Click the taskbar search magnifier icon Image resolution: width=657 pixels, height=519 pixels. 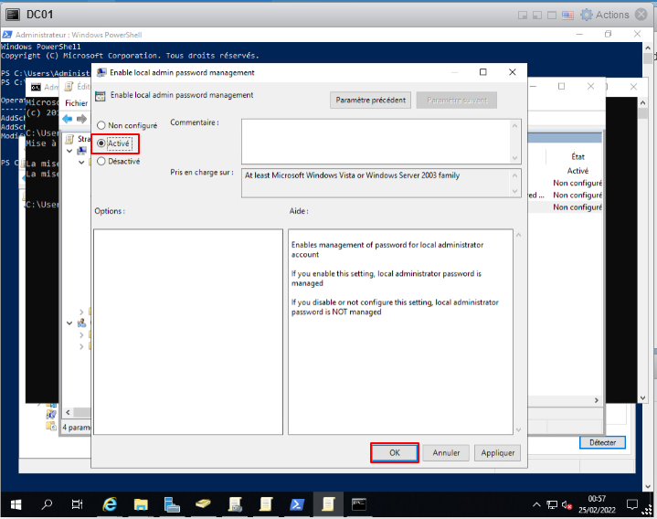[47, 503]
